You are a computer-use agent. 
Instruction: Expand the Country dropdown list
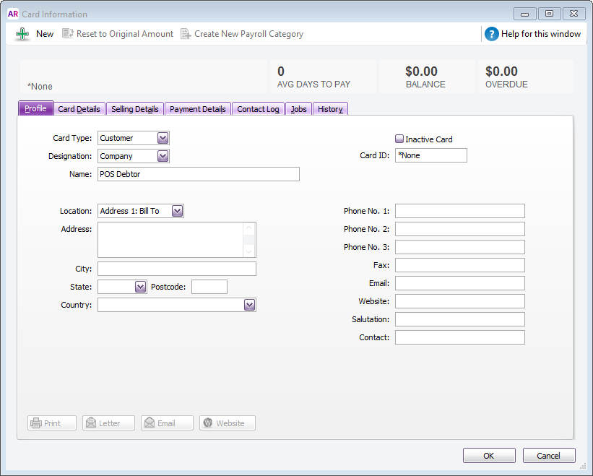248,304
